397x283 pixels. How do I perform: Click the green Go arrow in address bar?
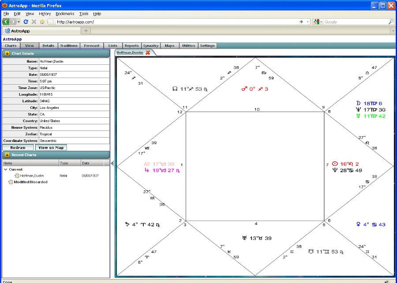click(301, 22)
